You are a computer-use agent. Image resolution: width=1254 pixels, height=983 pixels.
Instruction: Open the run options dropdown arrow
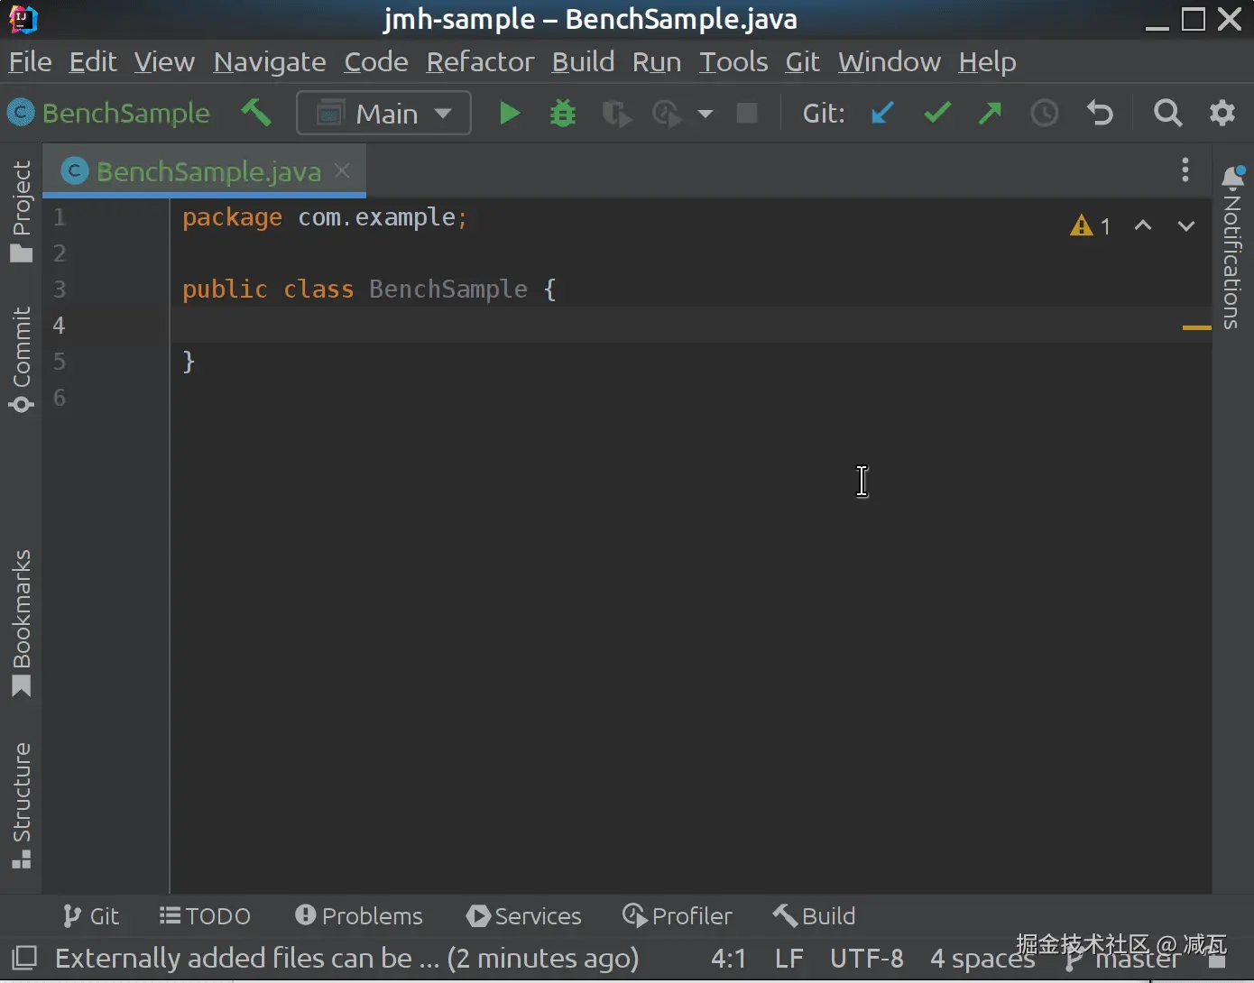[705, 114]
